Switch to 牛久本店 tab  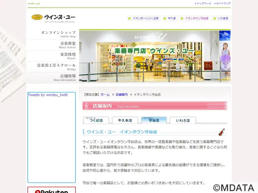(125, 120)
